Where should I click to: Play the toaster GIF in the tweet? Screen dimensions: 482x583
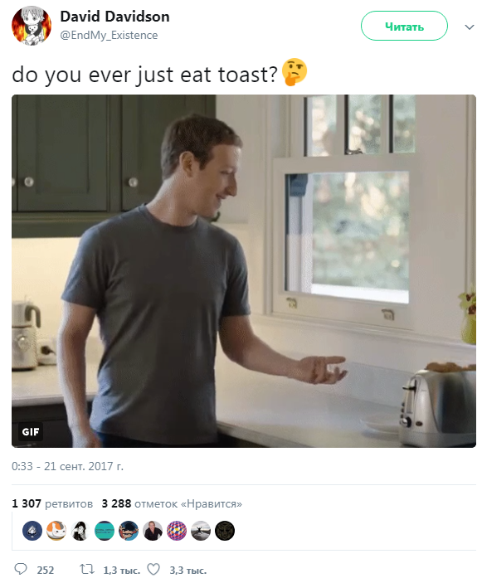(244, 270)
